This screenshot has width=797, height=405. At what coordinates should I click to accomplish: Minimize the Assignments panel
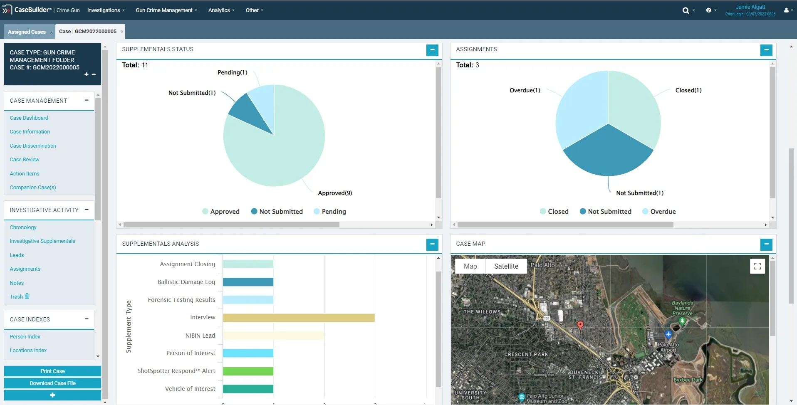[x=766, y=50]
